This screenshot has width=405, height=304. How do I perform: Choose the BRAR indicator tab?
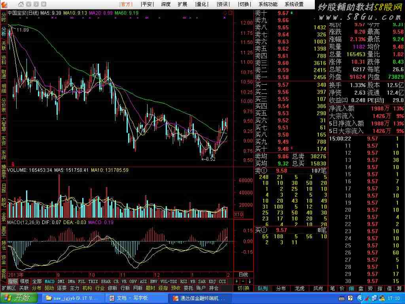pos(106,281)
